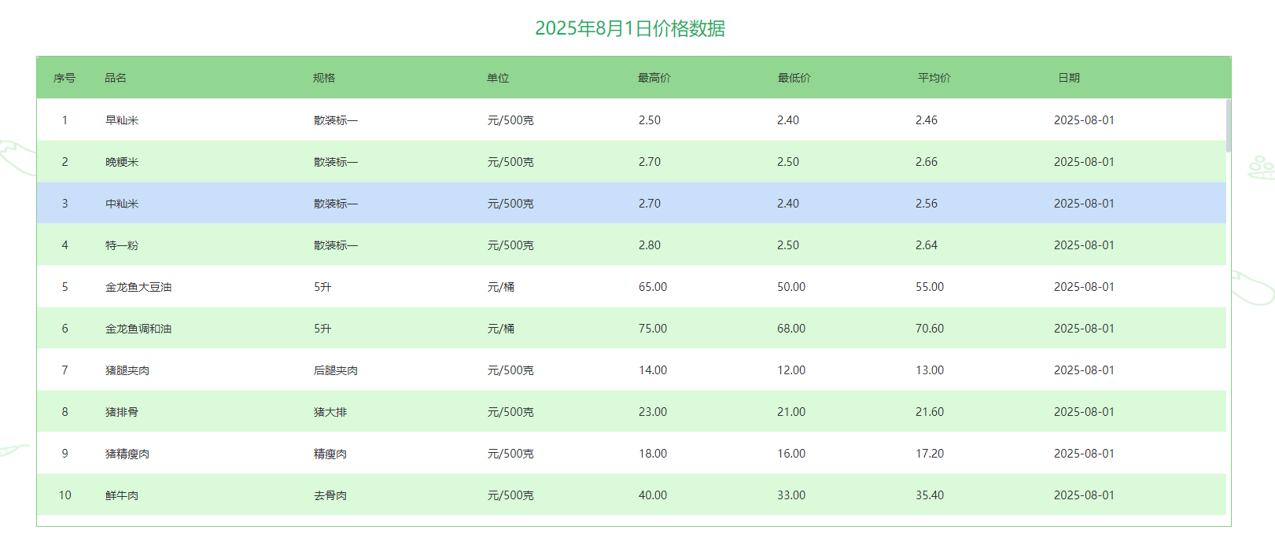Click highest price 2.80 for 特一粉
This screenshot has height=537, width=1275.
(650, 245)
